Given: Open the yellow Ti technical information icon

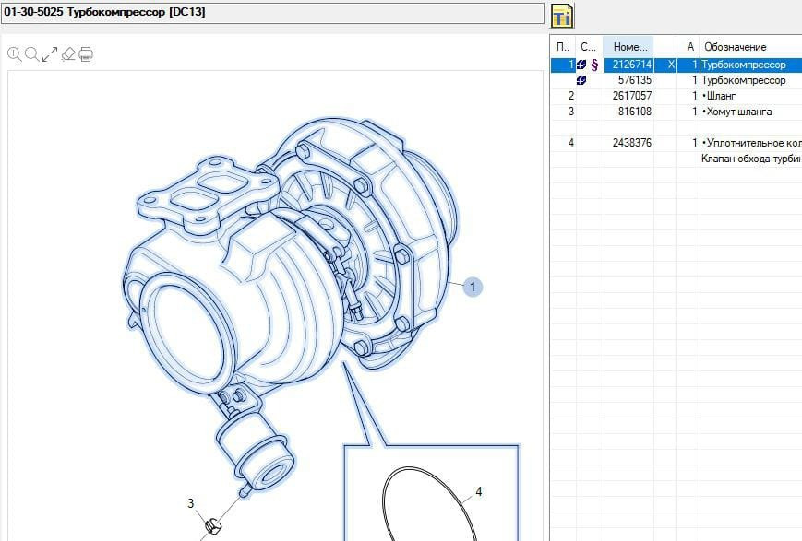Looking at the screenshot, I should (x=563, y=16).
